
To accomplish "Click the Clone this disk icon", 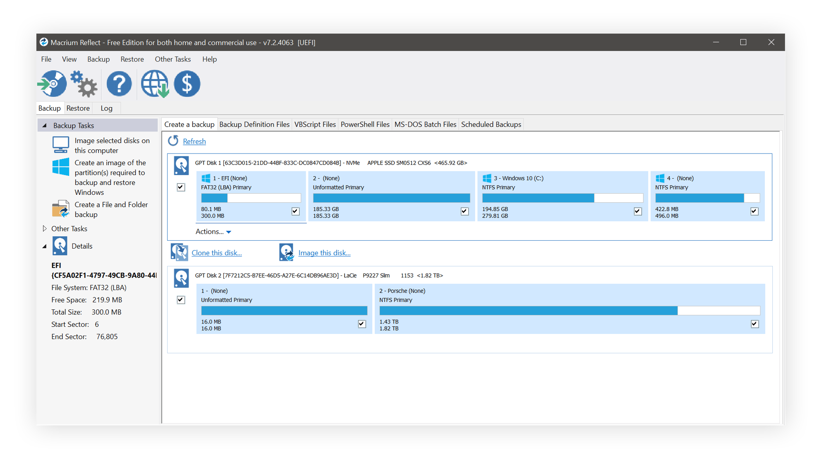I will pyautogui.click(x=180, y=252).
